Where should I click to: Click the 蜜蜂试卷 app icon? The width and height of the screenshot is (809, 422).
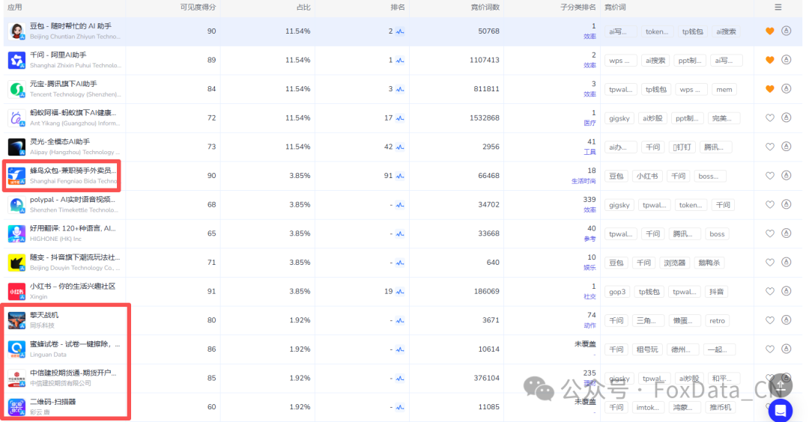coord(16,349)
